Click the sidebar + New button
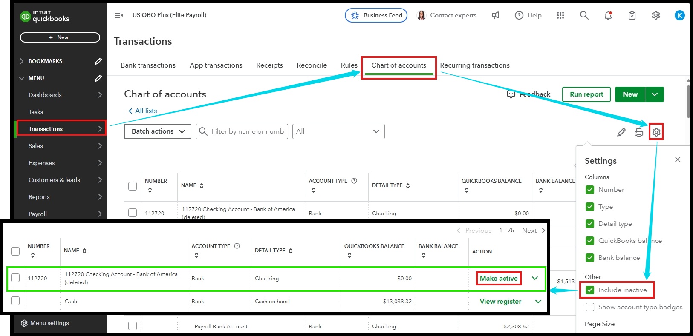The height and width of the screenshot is (336, 693). [60, 37]
